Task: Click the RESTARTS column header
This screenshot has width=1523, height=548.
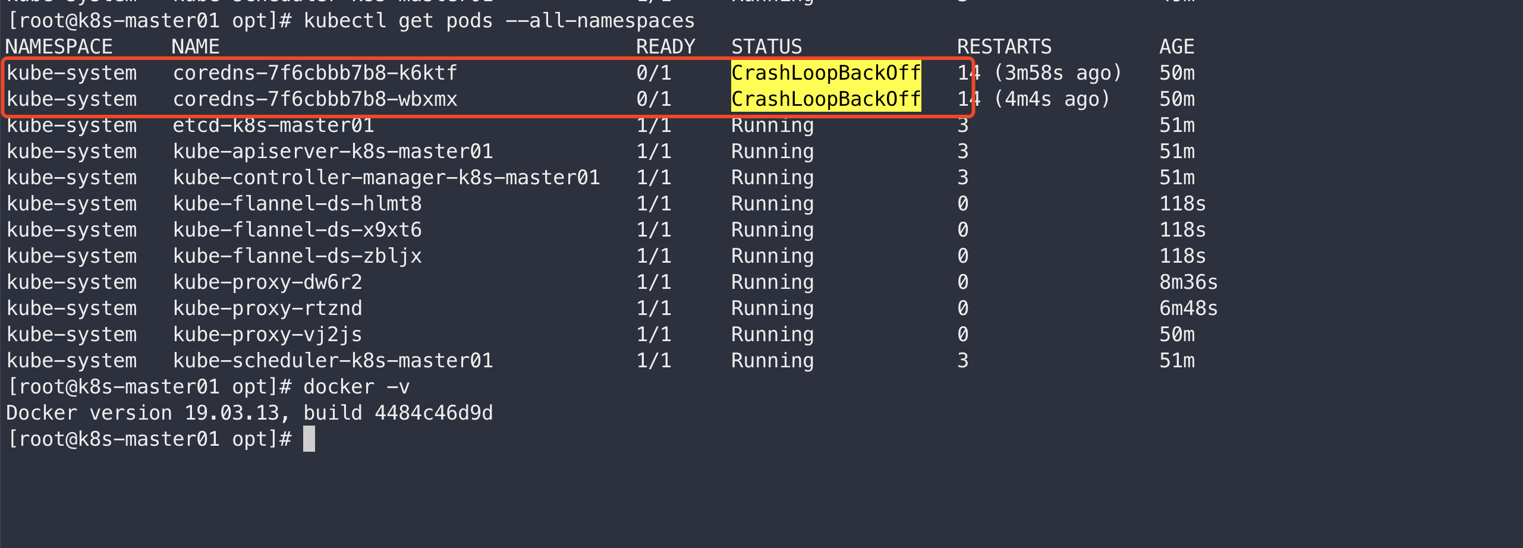Action: tap(1004, 47)
